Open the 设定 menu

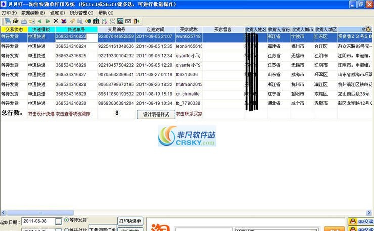pos(57,13)
